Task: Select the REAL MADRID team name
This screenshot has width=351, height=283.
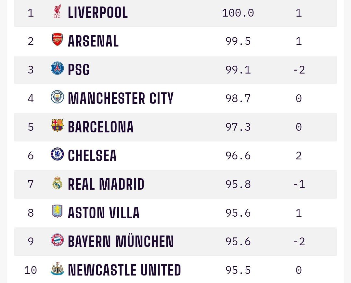Action: (106, 185)
